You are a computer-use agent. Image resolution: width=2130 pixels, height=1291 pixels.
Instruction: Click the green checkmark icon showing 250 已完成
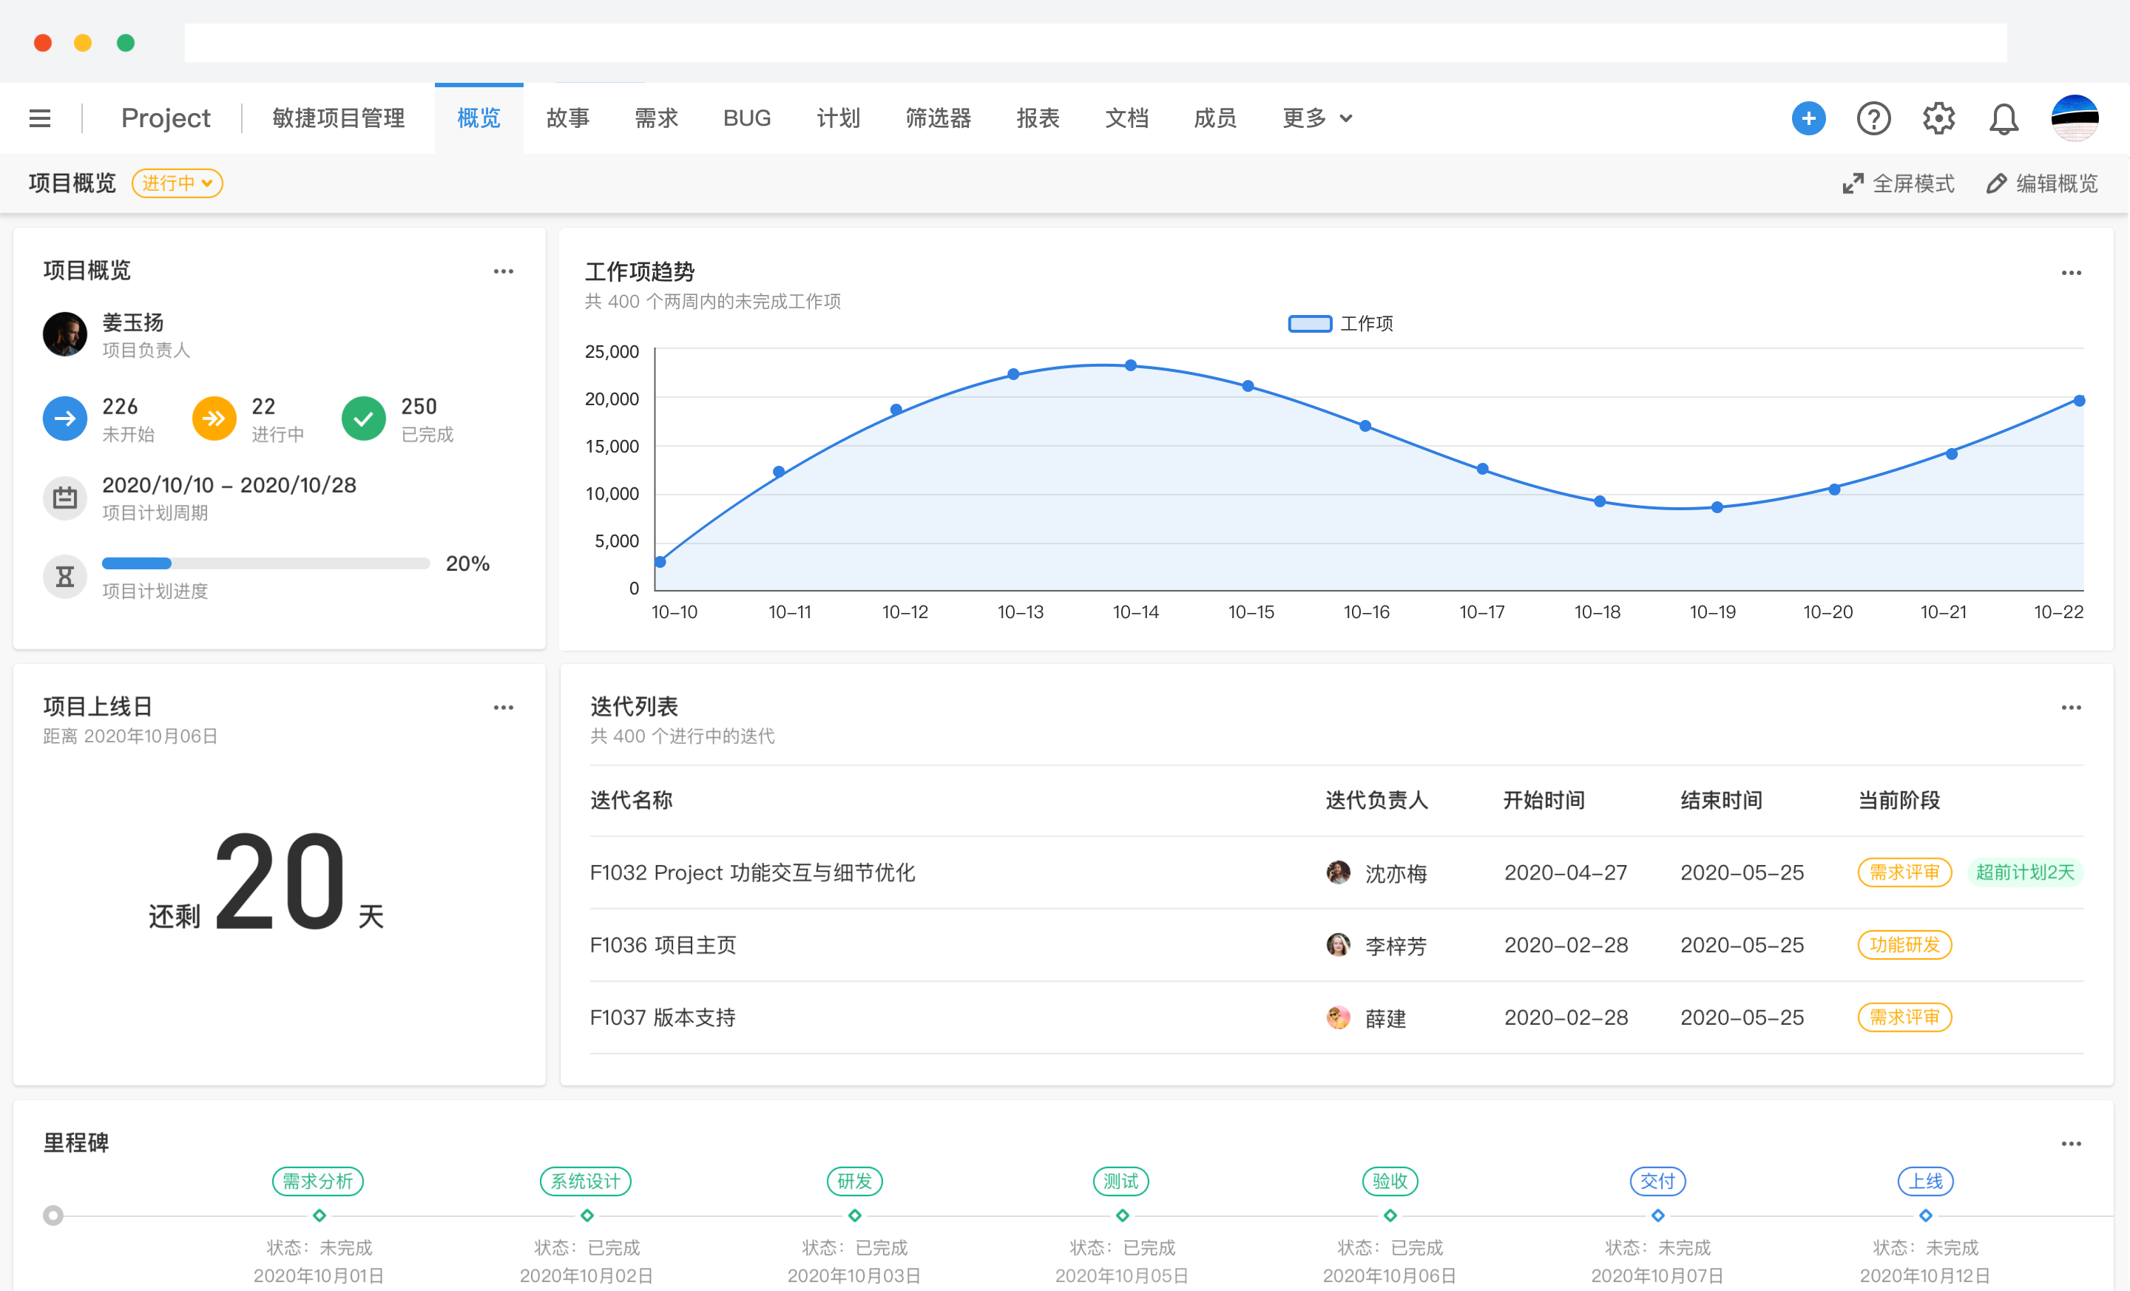point(363,419)
